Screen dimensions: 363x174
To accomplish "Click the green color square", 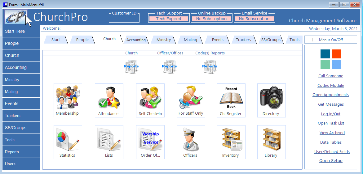I will pos(325,64).
